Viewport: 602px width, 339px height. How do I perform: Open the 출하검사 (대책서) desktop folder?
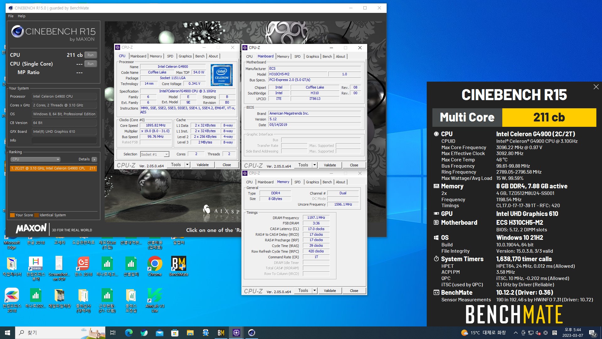83,300
